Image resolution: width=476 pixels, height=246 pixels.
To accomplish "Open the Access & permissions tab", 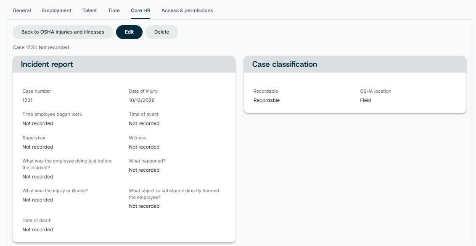I will click(x=187, y=10).
